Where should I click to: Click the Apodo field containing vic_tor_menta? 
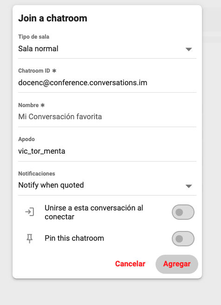click(x=107, y=151)
